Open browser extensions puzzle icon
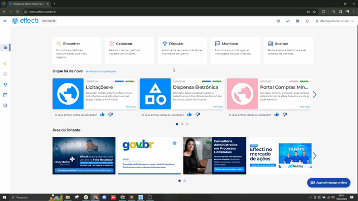Viewport: 358px width, 201px height. (x=324, y=11)
